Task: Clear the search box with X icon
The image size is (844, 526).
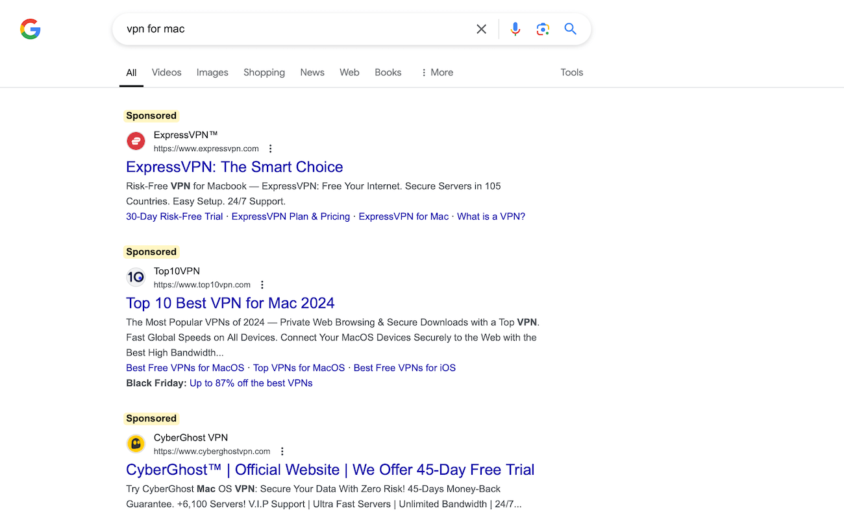Action: [x=481, y=29]
